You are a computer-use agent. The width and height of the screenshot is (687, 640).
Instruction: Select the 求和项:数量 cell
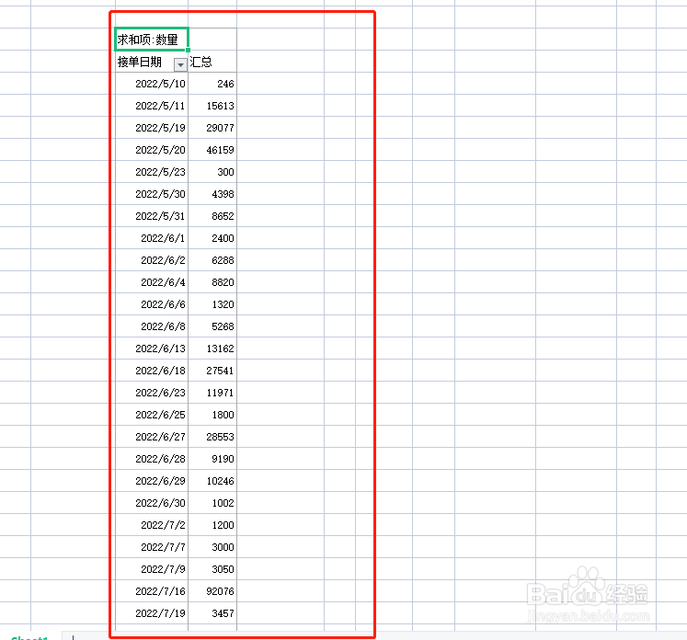(152, 40)
